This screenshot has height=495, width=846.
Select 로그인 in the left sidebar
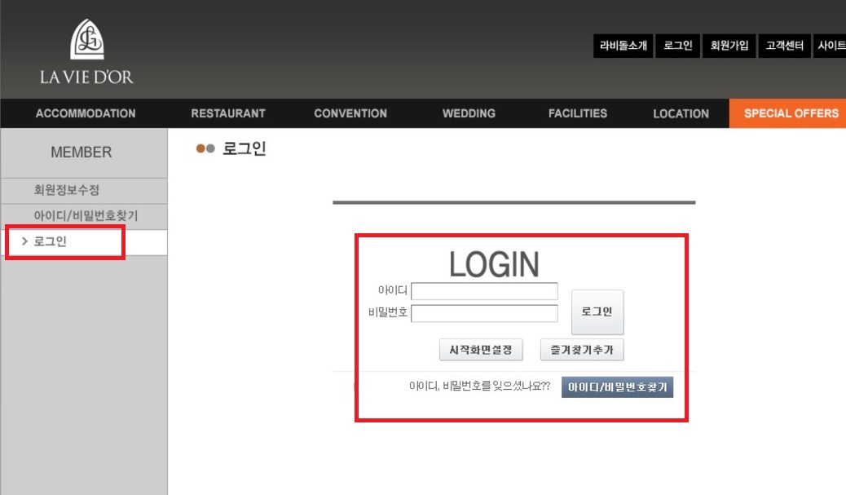pos(51,242)
